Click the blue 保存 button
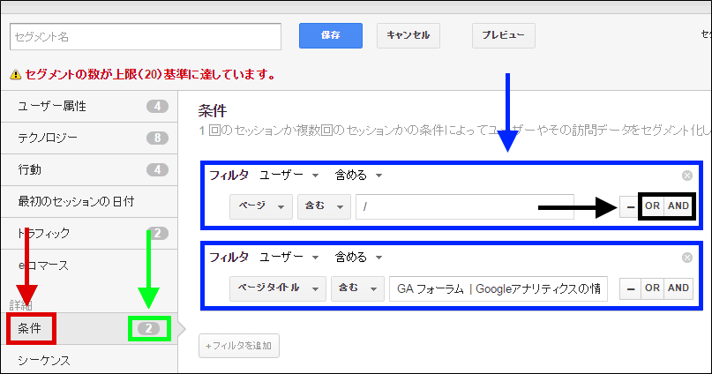The height and width of the screenshot is (374, 712). click(331, 35)
